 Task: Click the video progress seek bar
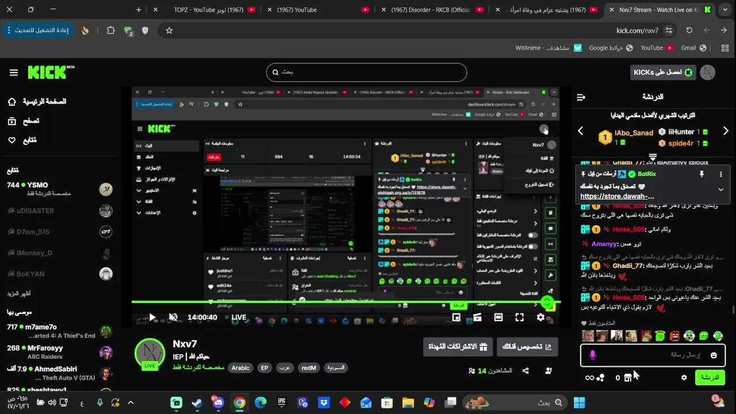(x=346, y=302)
